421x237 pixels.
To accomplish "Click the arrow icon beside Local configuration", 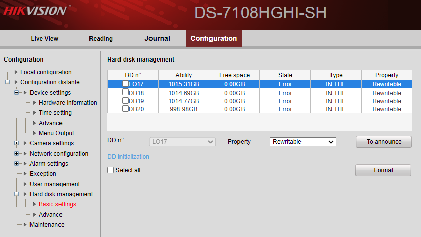I will [x=16, y=72].
